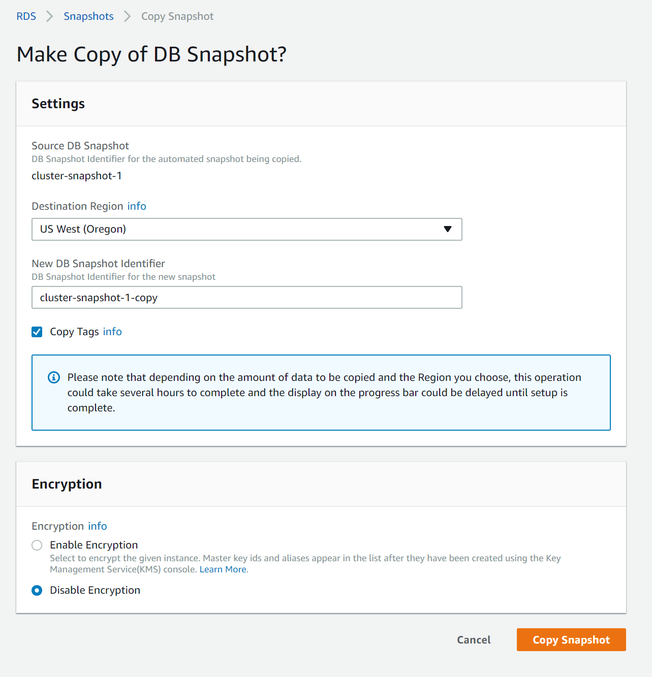Click the Copy Snapshot breadcrumb text
The height and width of the screenshot is (677, 652).
pyautogui.click(x=177, y=16)
